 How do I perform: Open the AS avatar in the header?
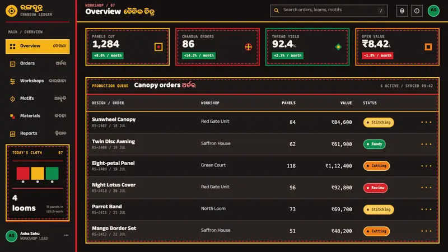[x=433, y=11]
